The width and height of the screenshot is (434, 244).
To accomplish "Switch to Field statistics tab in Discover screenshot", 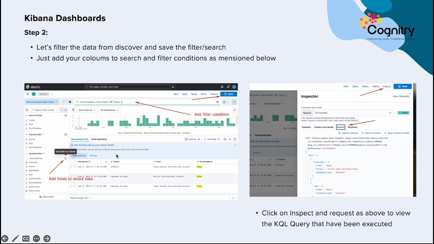I will 99,139.
